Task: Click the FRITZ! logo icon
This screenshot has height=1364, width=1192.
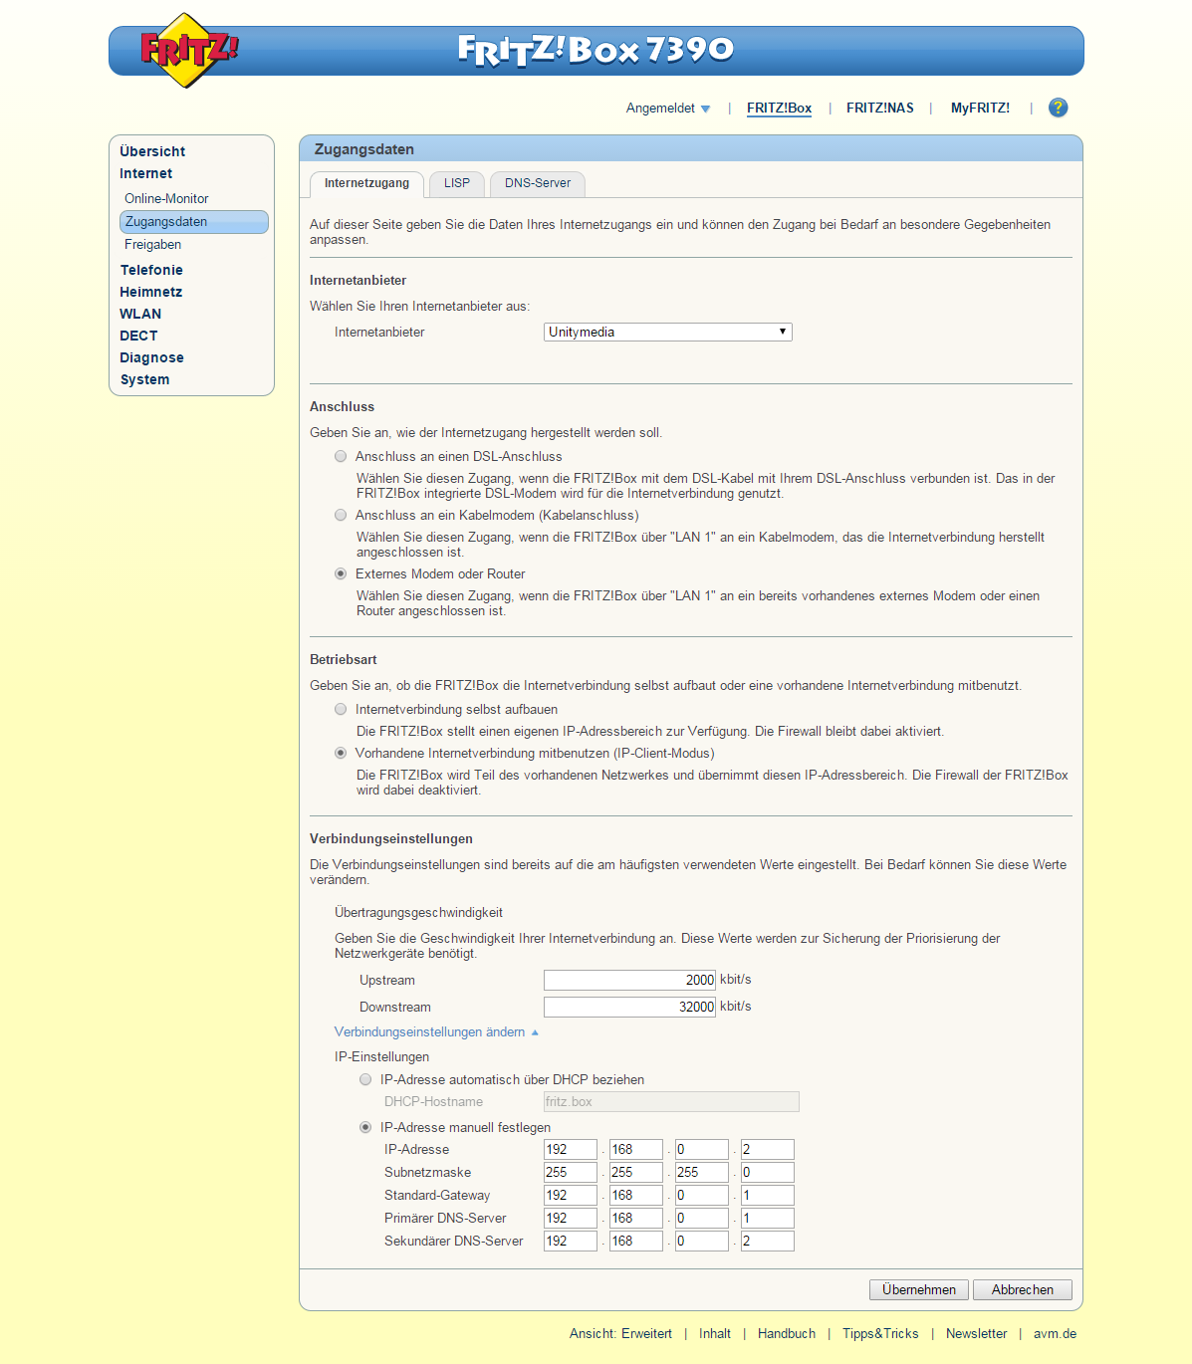Action: point(186,50)
